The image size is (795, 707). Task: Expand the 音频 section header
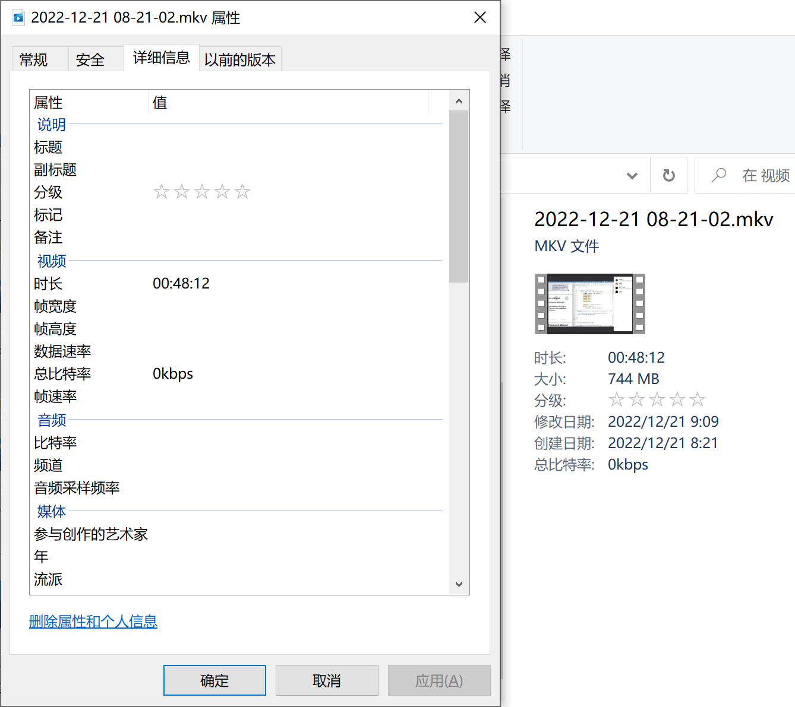[51, 420]
